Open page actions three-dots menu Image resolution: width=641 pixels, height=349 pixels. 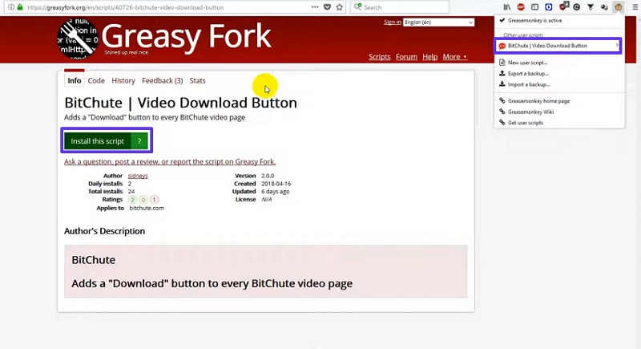pyautogui.click(x=315, y=7)
